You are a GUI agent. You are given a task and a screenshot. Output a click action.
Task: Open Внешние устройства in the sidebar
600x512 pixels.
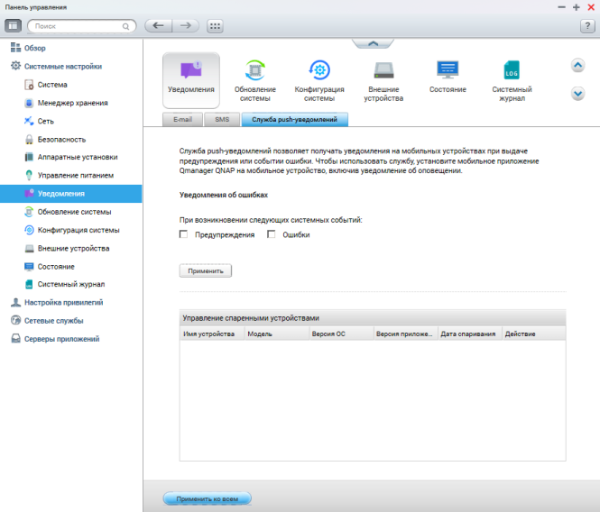pos(68,249)
